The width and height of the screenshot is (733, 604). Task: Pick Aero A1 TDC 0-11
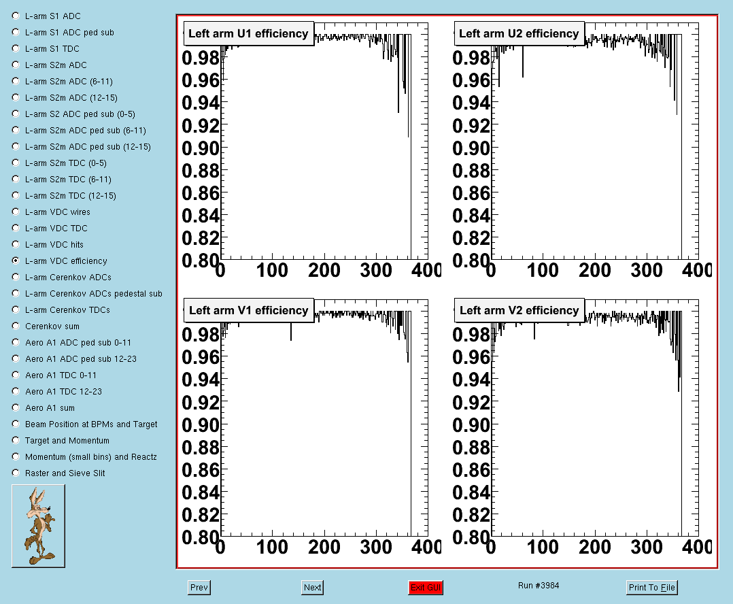tap(16, 375)
